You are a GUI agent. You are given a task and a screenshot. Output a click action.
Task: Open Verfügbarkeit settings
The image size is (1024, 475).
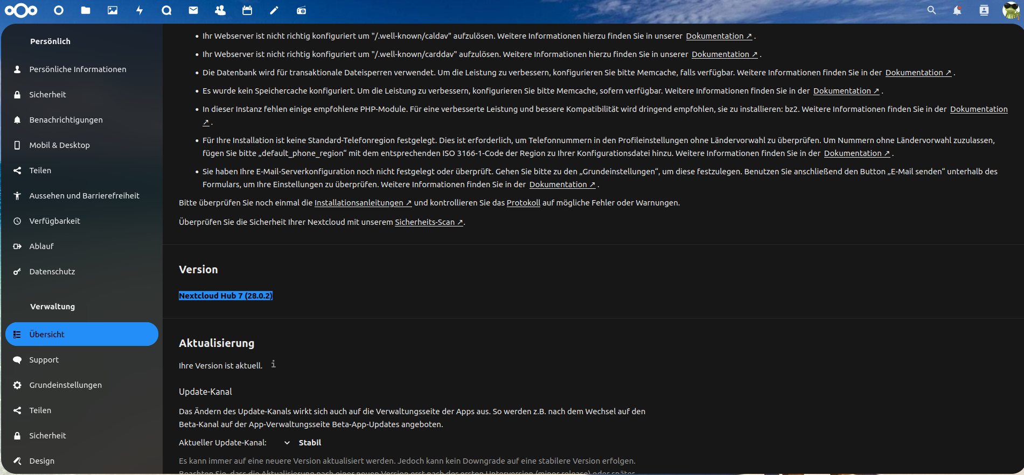point(82,221)
